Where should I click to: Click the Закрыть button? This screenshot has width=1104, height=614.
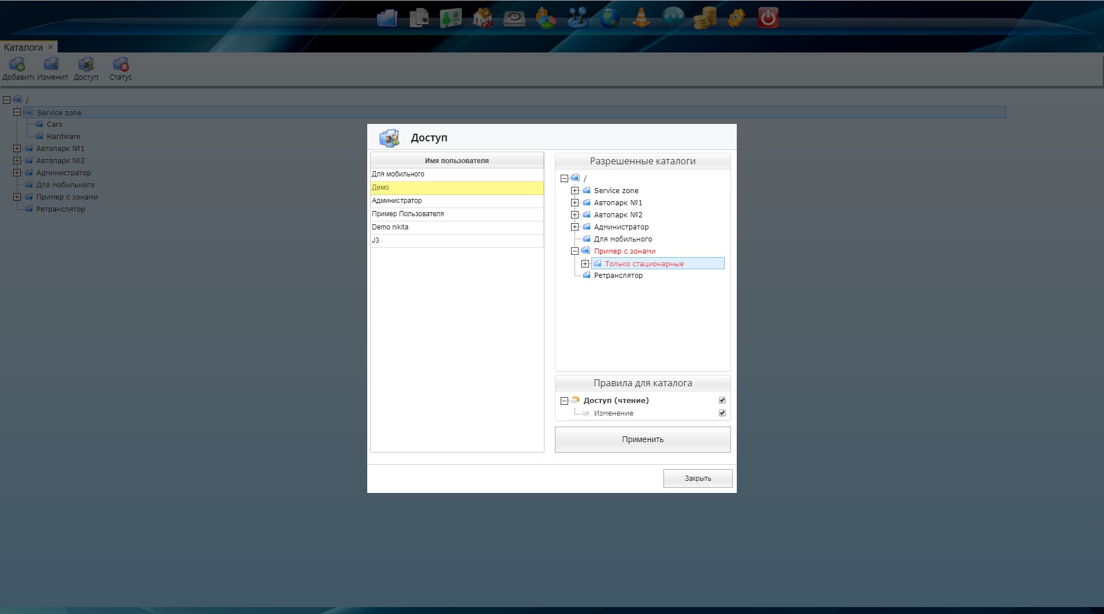[698, 479]
